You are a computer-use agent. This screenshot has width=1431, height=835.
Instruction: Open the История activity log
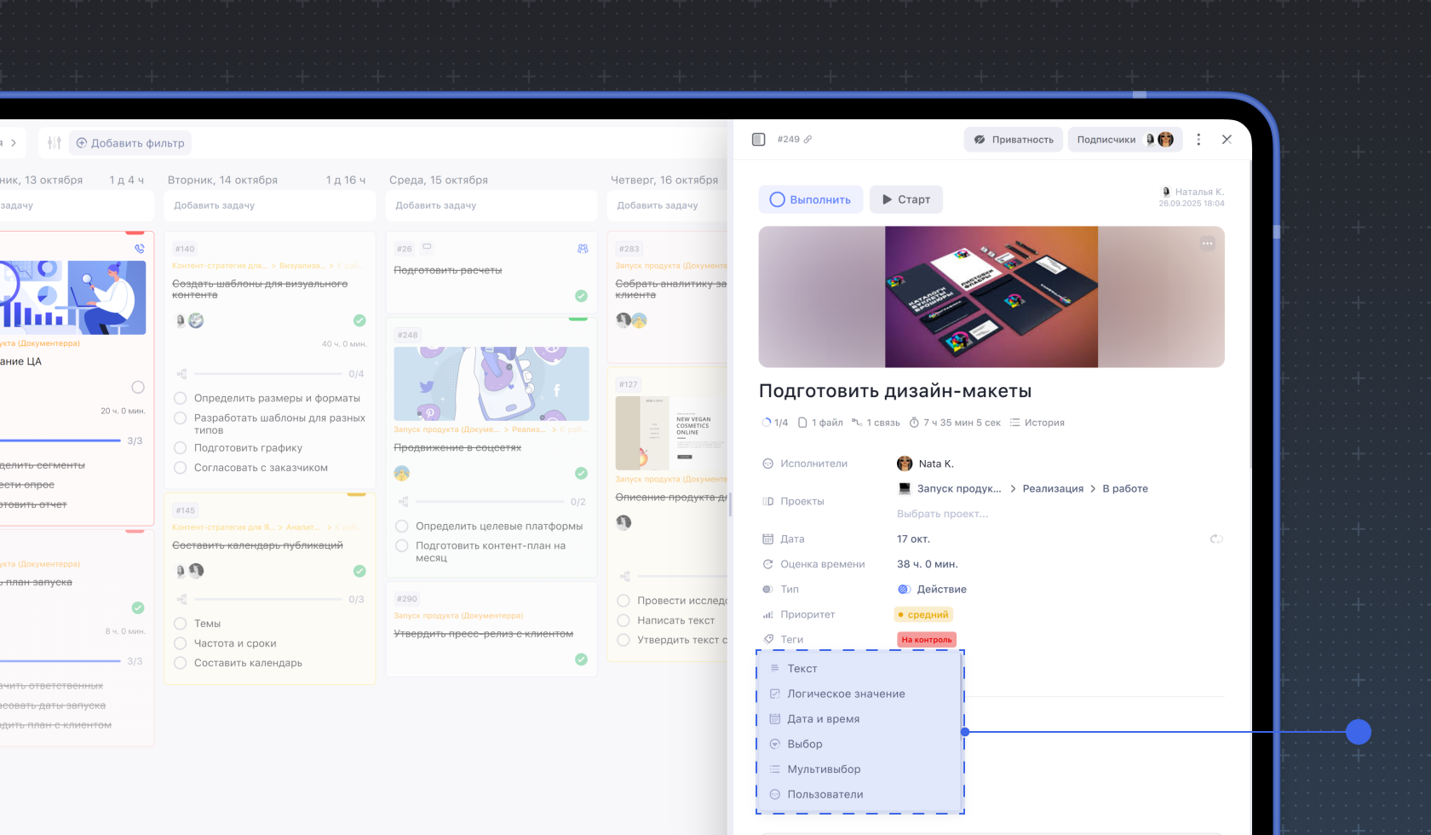(1037, 423)
